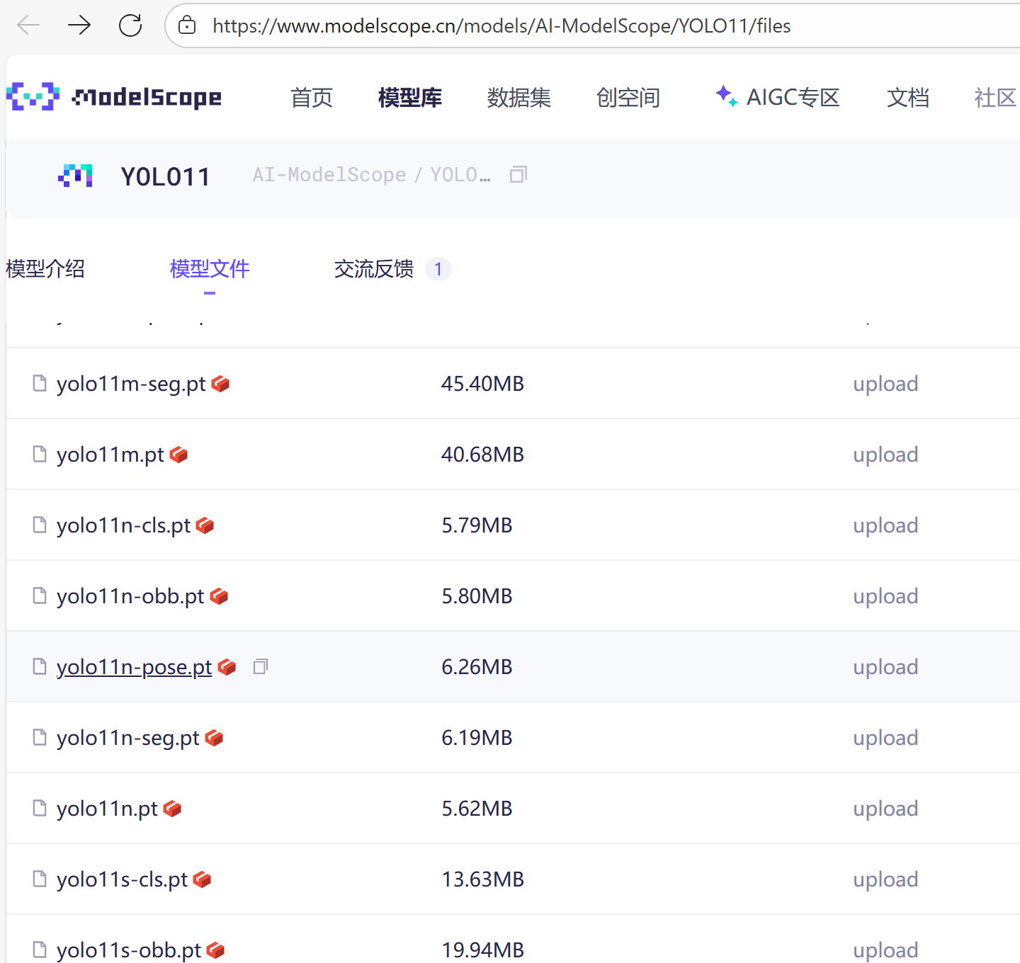Switch to the 模型文件 tab
This screenshot has width=1020, height=963.
pos(210,269)
